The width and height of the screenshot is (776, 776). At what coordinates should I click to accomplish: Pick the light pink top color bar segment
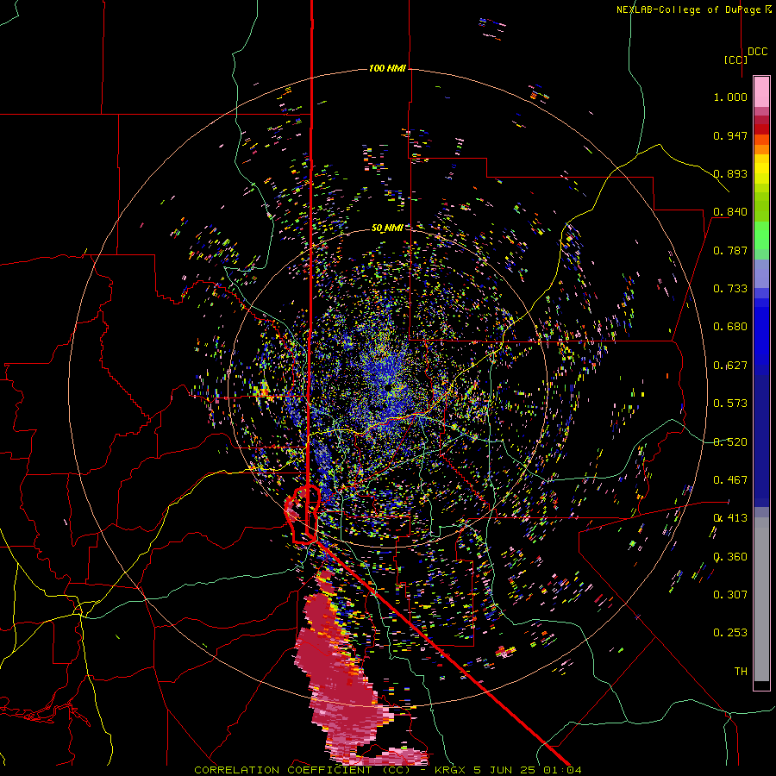[x=761, y=91]
